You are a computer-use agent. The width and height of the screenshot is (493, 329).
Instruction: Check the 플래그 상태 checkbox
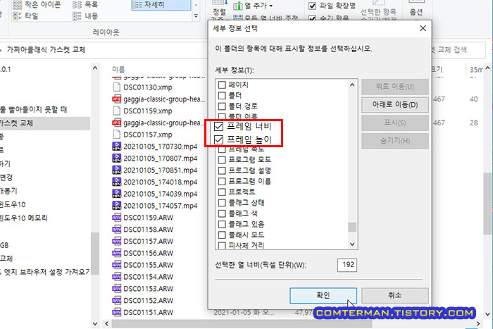tap(222, 203)
